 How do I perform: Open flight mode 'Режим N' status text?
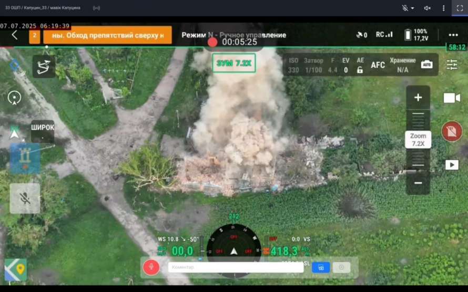233,35
